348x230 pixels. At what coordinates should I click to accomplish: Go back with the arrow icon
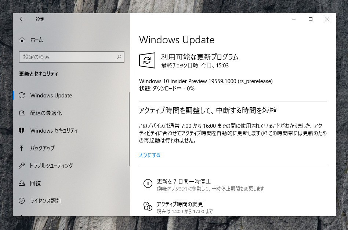tap(22, 19)
